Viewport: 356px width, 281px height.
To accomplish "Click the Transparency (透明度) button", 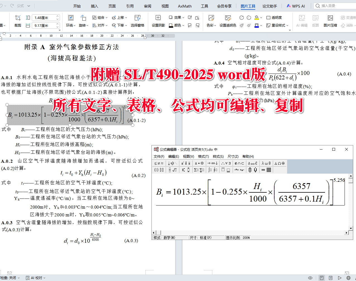I will 274,18.
